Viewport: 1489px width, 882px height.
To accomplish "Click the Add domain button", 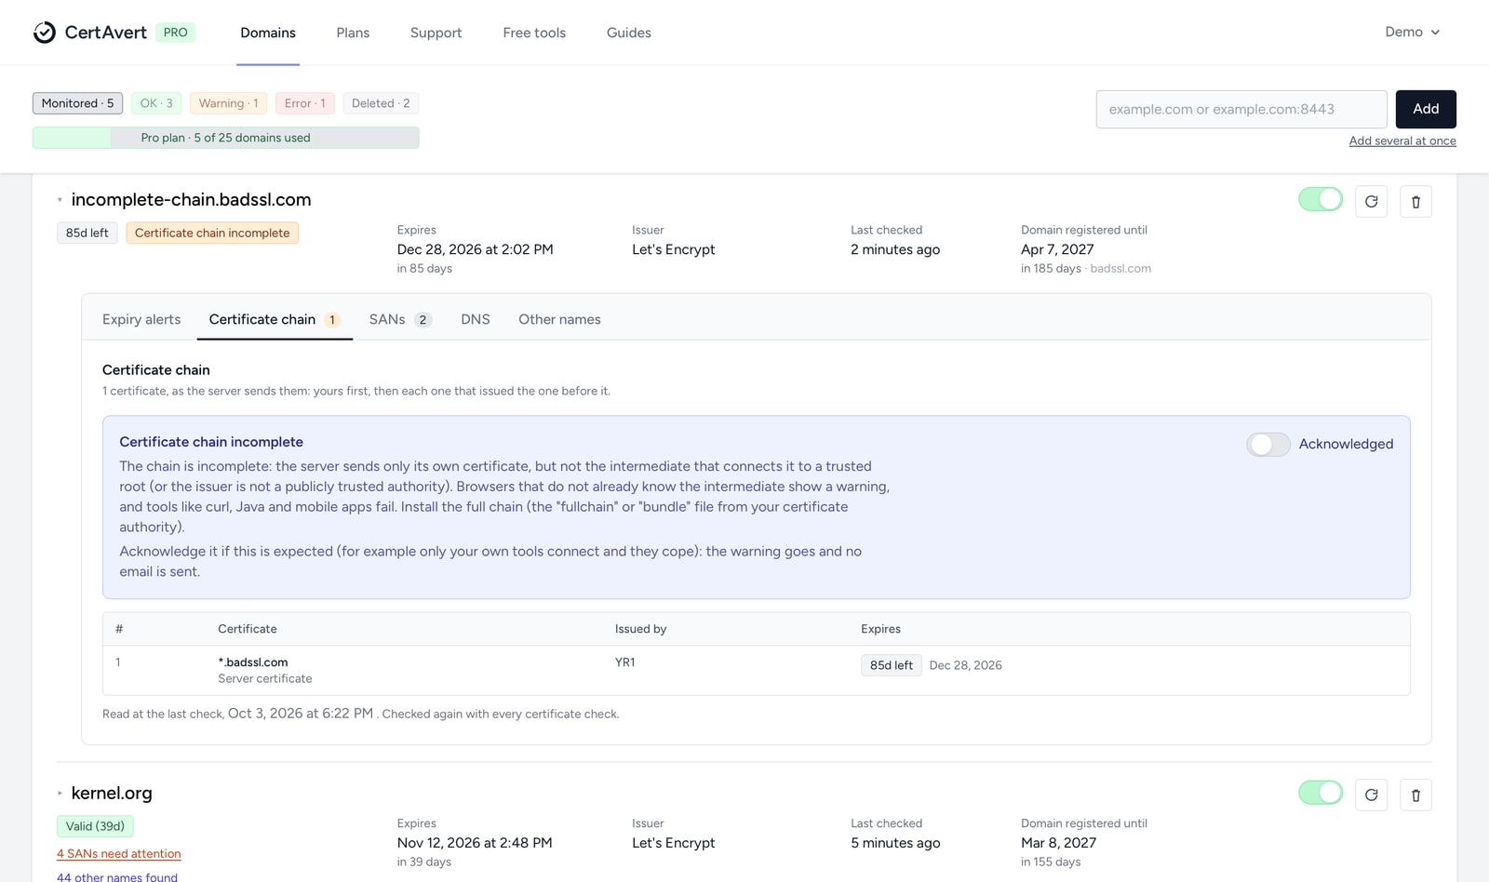I will pyautogui.click(x=1426, y=109).
